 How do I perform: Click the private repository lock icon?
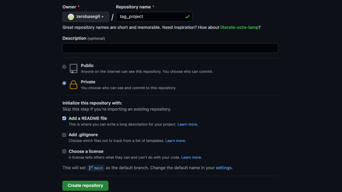pos(73,85)
